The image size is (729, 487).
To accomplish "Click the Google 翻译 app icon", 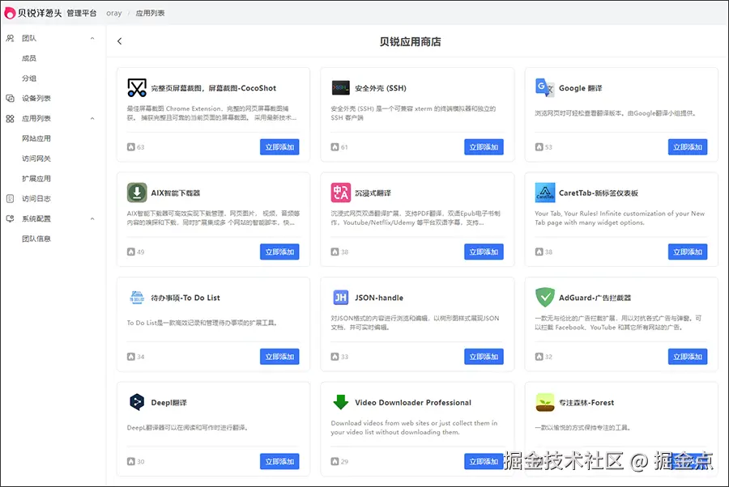I will click(545, 87).
